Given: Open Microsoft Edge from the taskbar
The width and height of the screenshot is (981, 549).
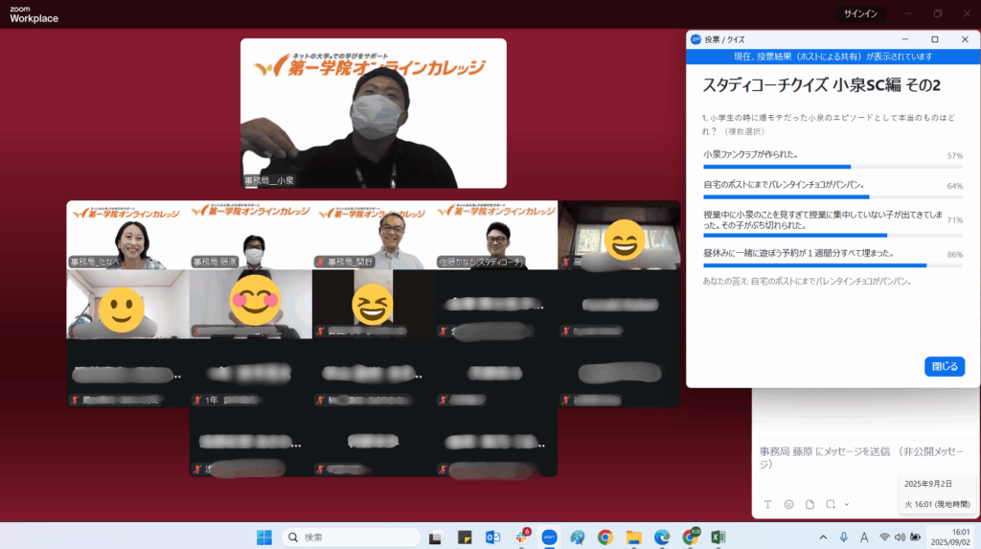Looking at the screenshot, I should [661, 538].
